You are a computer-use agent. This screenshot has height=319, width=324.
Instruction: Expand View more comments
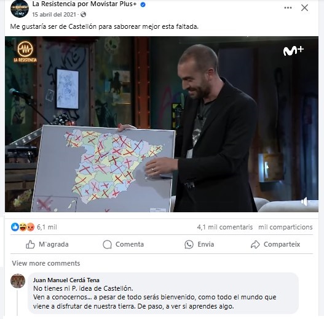click(46, 263)
